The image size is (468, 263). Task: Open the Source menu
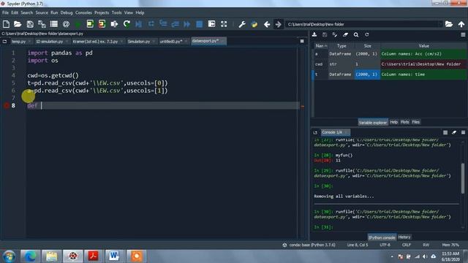click(42, 12)
